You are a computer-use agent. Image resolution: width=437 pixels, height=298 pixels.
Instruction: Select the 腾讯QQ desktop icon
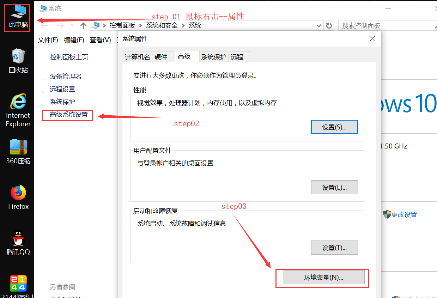point(18,243)
